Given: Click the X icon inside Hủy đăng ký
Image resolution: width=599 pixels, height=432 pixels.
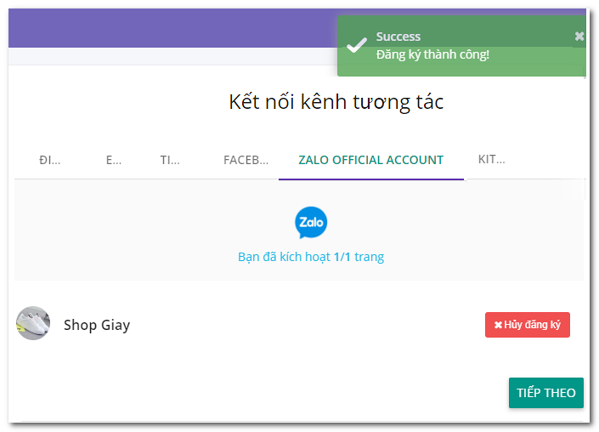Looking at the screenshot, I should (x=498, y=325).
